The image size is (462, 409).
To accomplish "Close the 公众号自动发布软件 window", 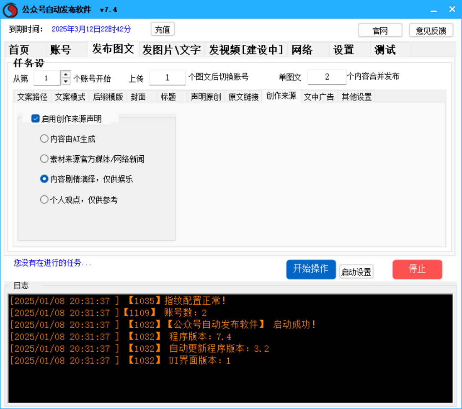I will pos(452,10).
